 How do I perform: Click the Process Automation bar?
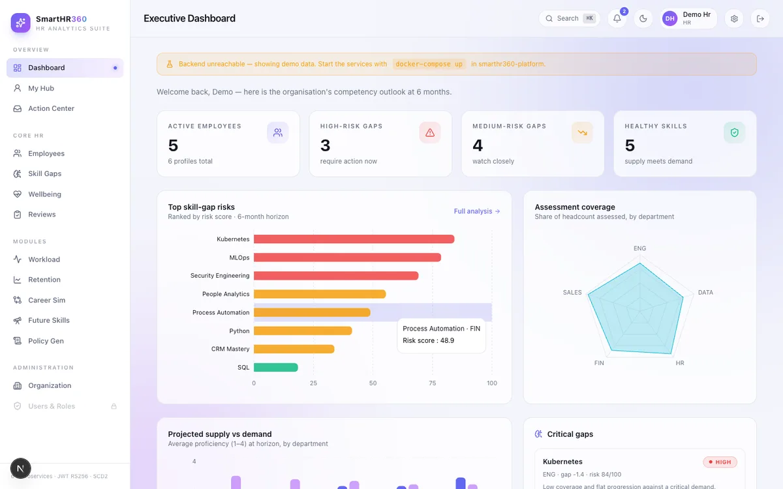coord(312,312)
